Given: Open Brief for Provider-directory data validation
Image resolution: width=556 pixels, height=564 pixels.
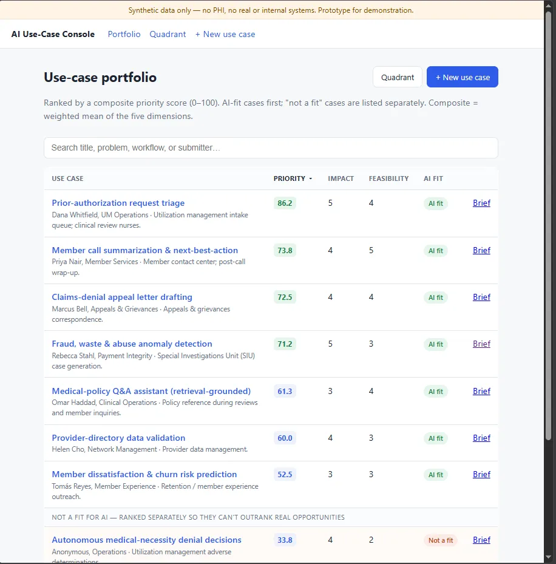Looking at the screenshot, I should pyautogui.click(x=481, y=438).
